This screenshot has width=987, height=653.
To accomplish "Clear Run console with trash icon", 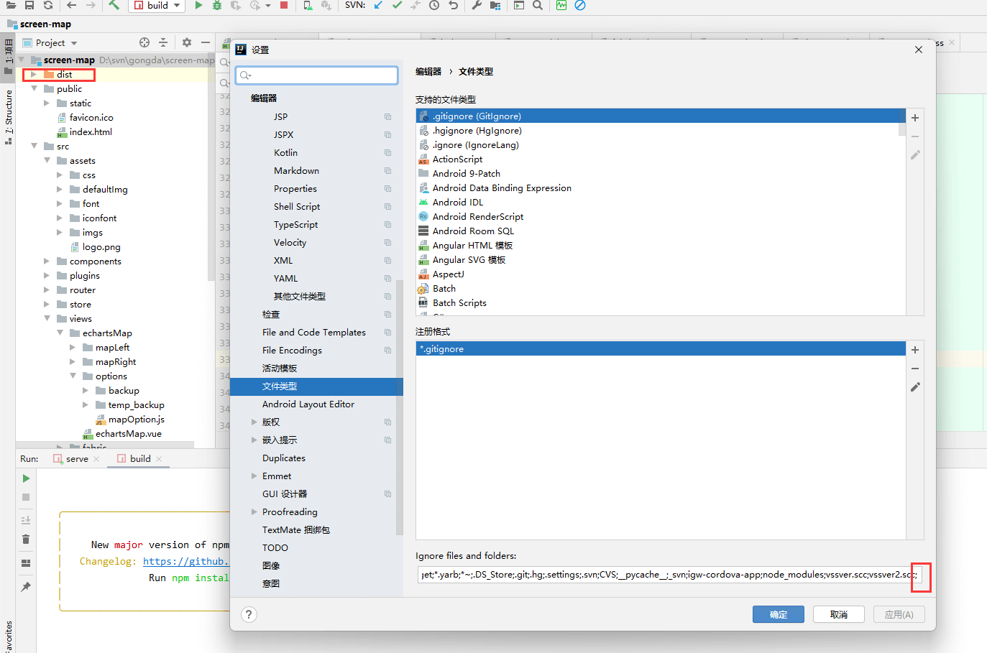I will tap(26, 539).
